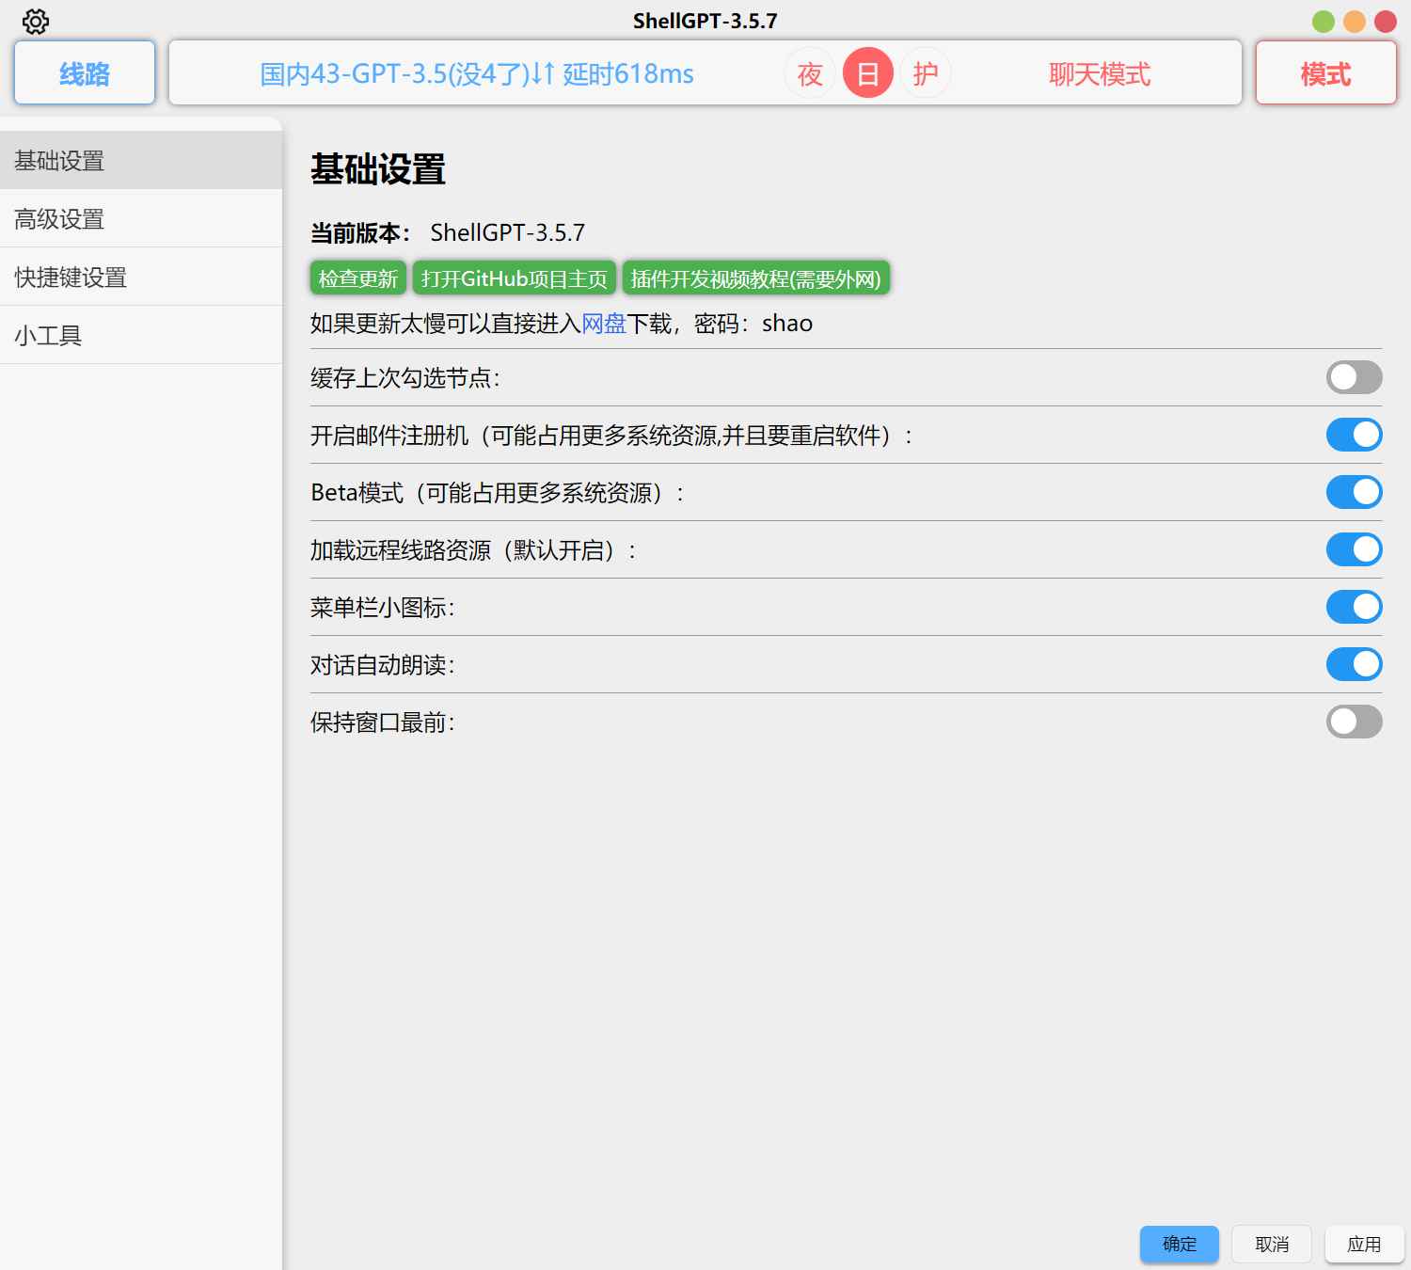Screen dimensions: 1411x1270
Task: Disable 加载远程线路资源
Action: pos(1353,549)
